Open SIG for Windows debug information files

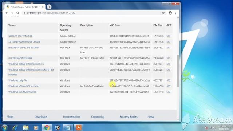[168, 64]
